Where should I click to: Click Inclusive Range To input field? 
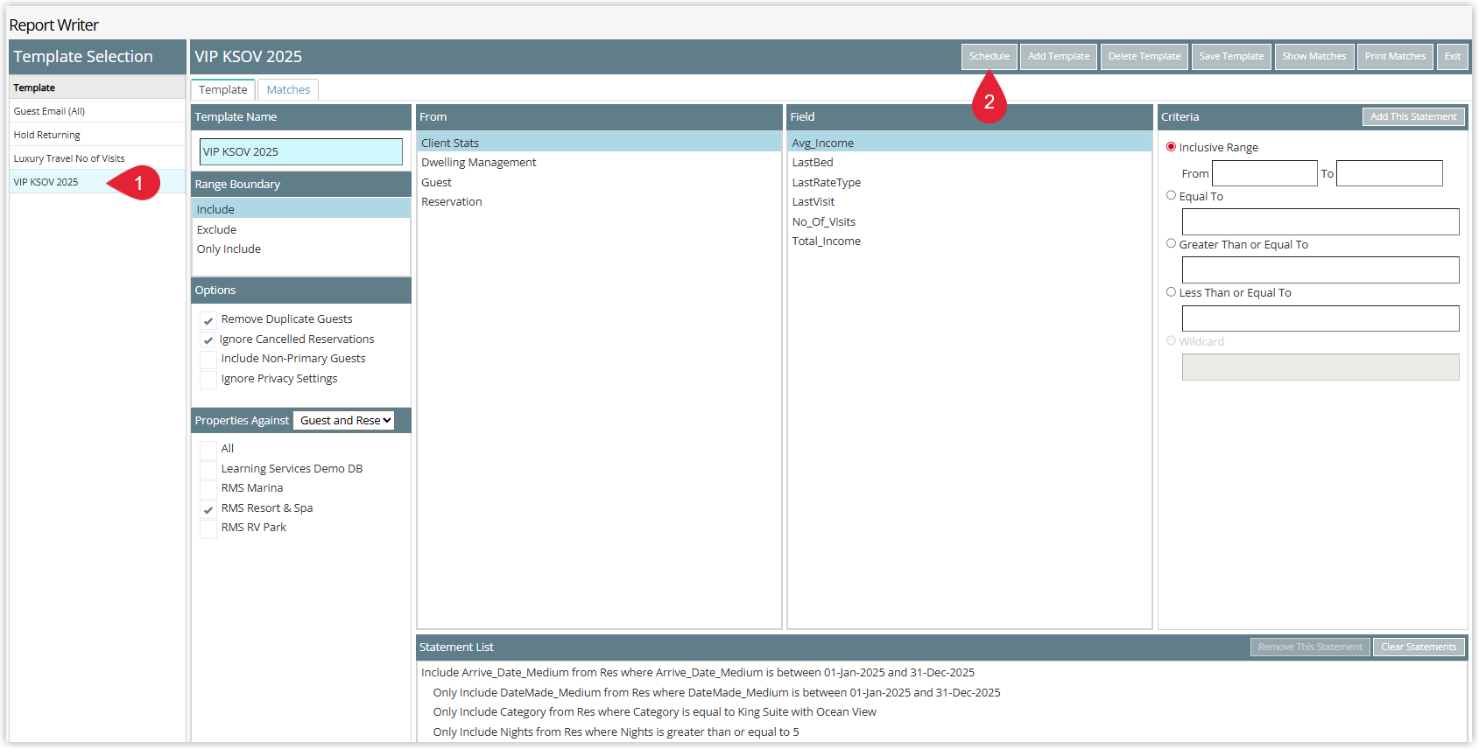pos(1389,173)
